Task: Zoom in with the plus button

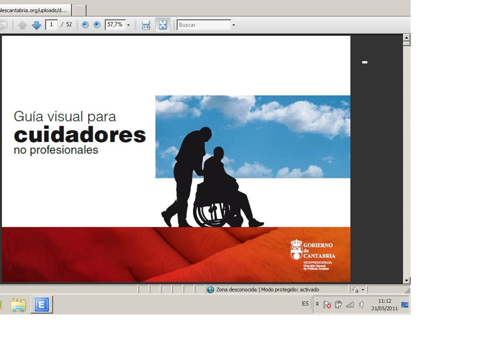Action: 97,24
